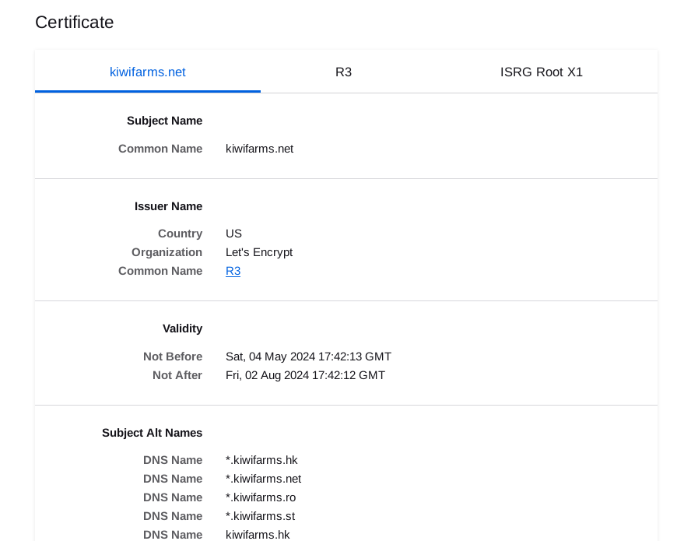The image size is (677, 541).
Task: Click the Subject Name section header
Action: 164,121
